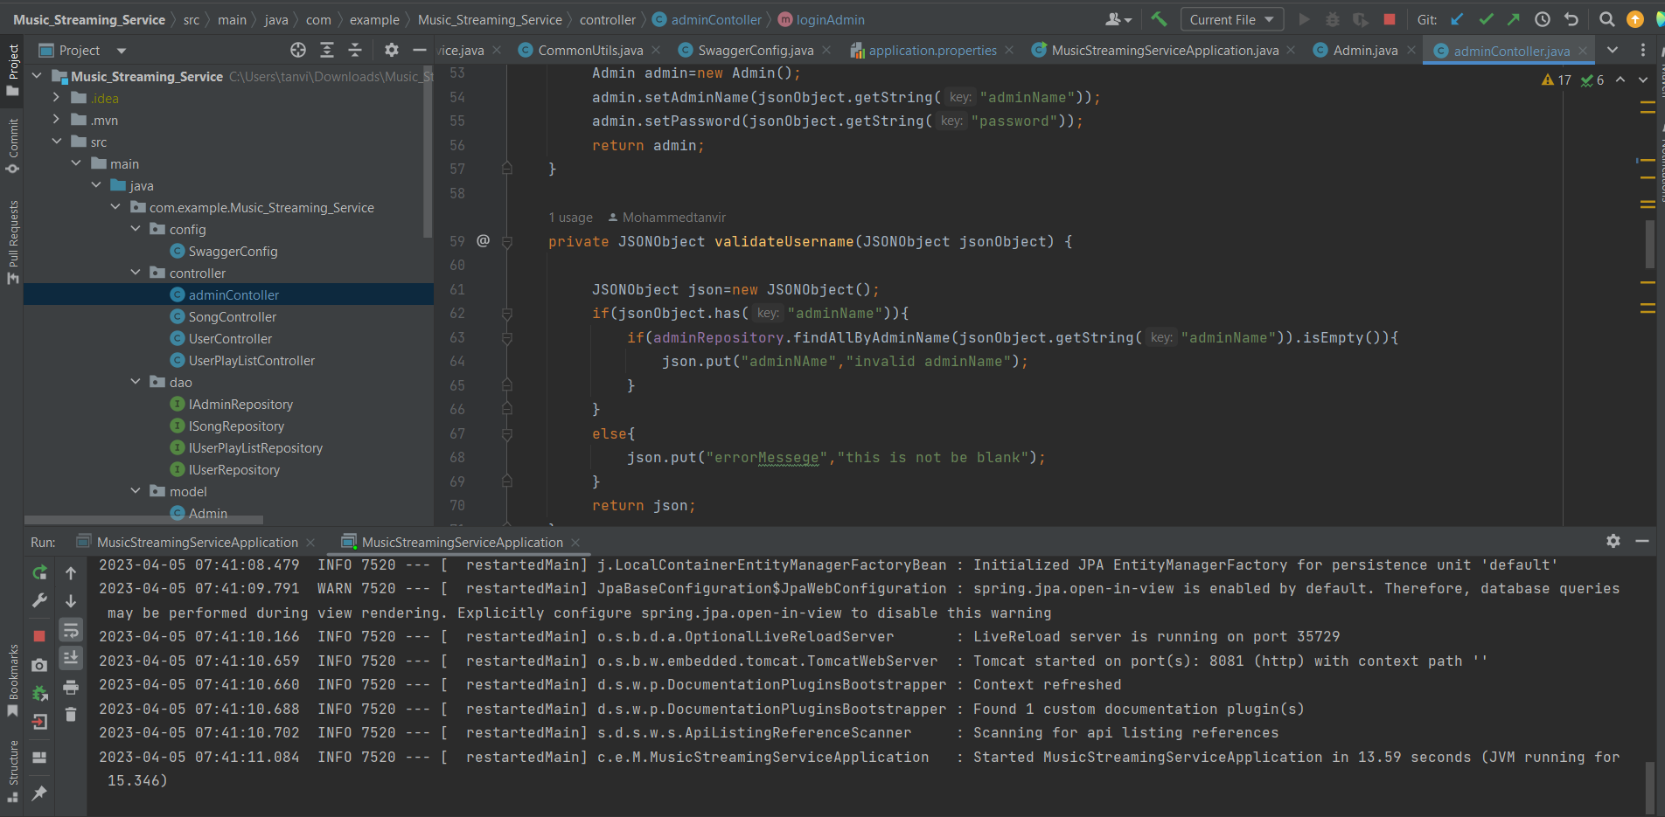
Task: Open the Project panel settings gear
Action: point(391,50)
